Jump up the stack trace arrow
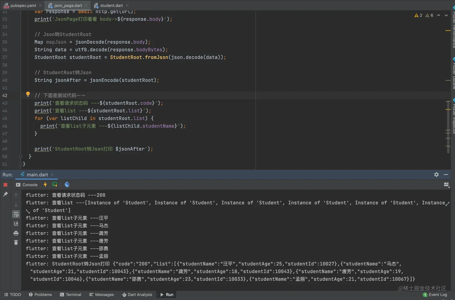 tap(16, 195)
